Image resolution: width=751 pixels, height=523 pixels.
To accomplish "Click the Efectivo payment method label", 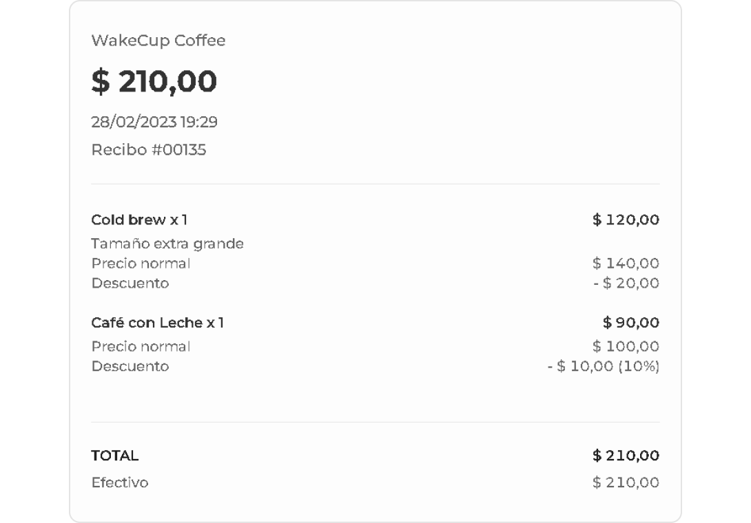I will pyautogui.click(x=120, y=483).
